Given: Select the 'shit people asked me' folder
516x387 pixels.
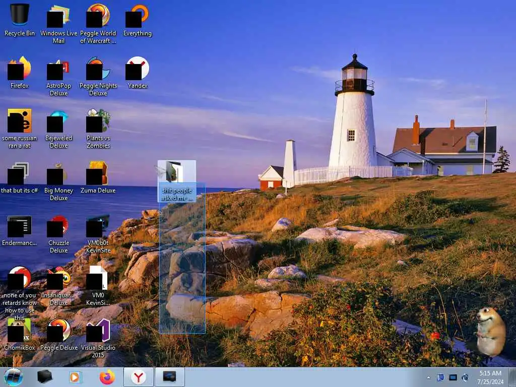Looking at the screenshot, I should tap(177, 181).
